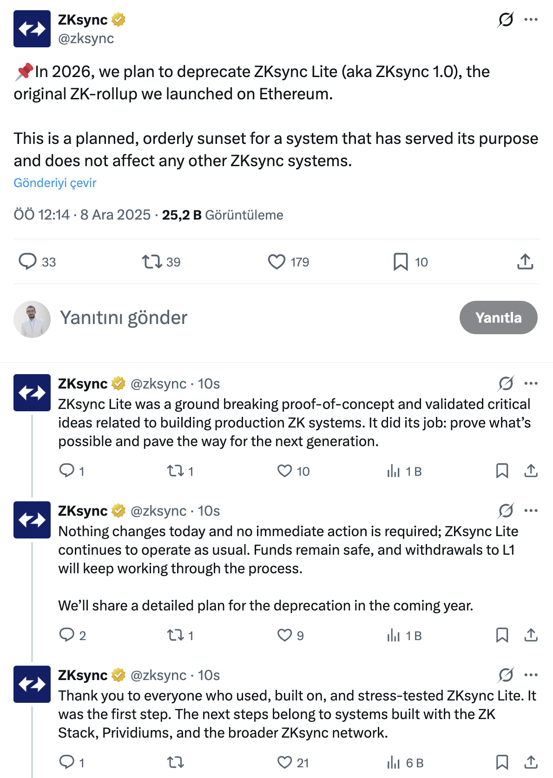Bookmark the 'Nothing changes today' reply

click(502, 635)
